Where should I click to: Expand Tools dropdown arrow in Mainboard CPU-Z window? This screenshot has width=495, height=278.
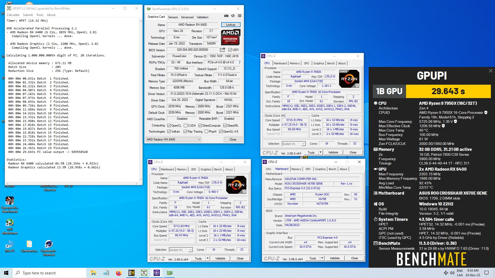[322, 258]
